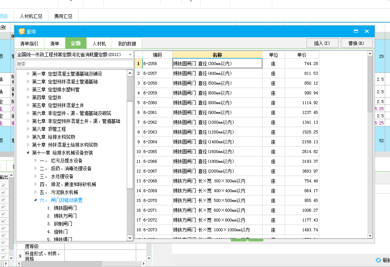Click price cell 2158.13
Screen dimensions: 390x267
(302, 142)
